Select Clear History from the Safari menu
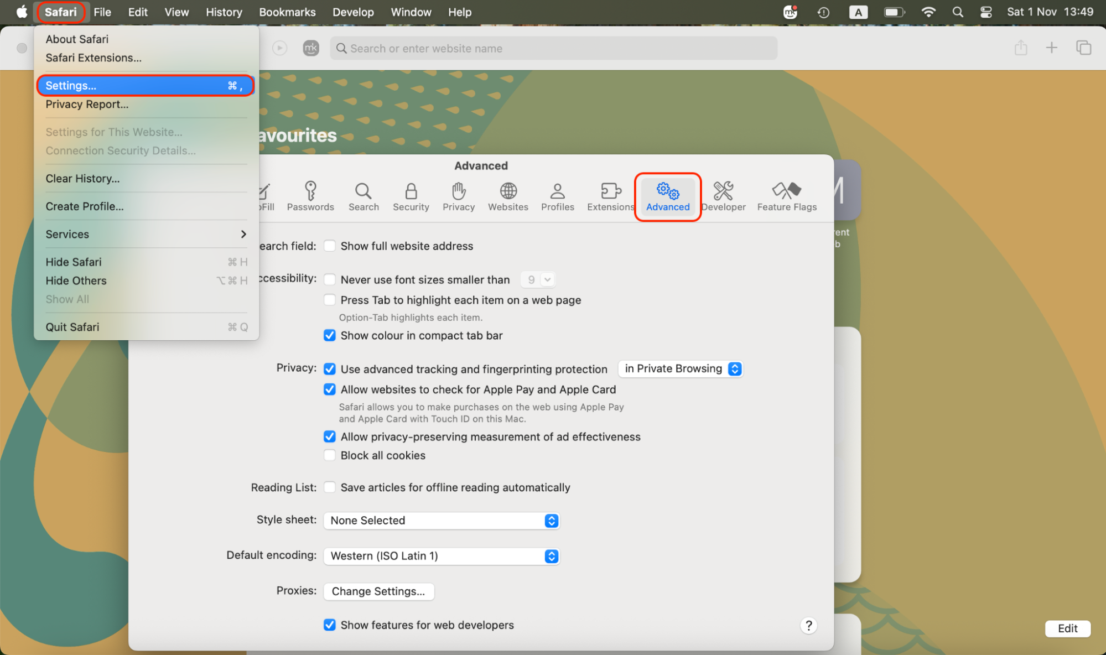The image size is (1106, 655). [x=83, y=178]
